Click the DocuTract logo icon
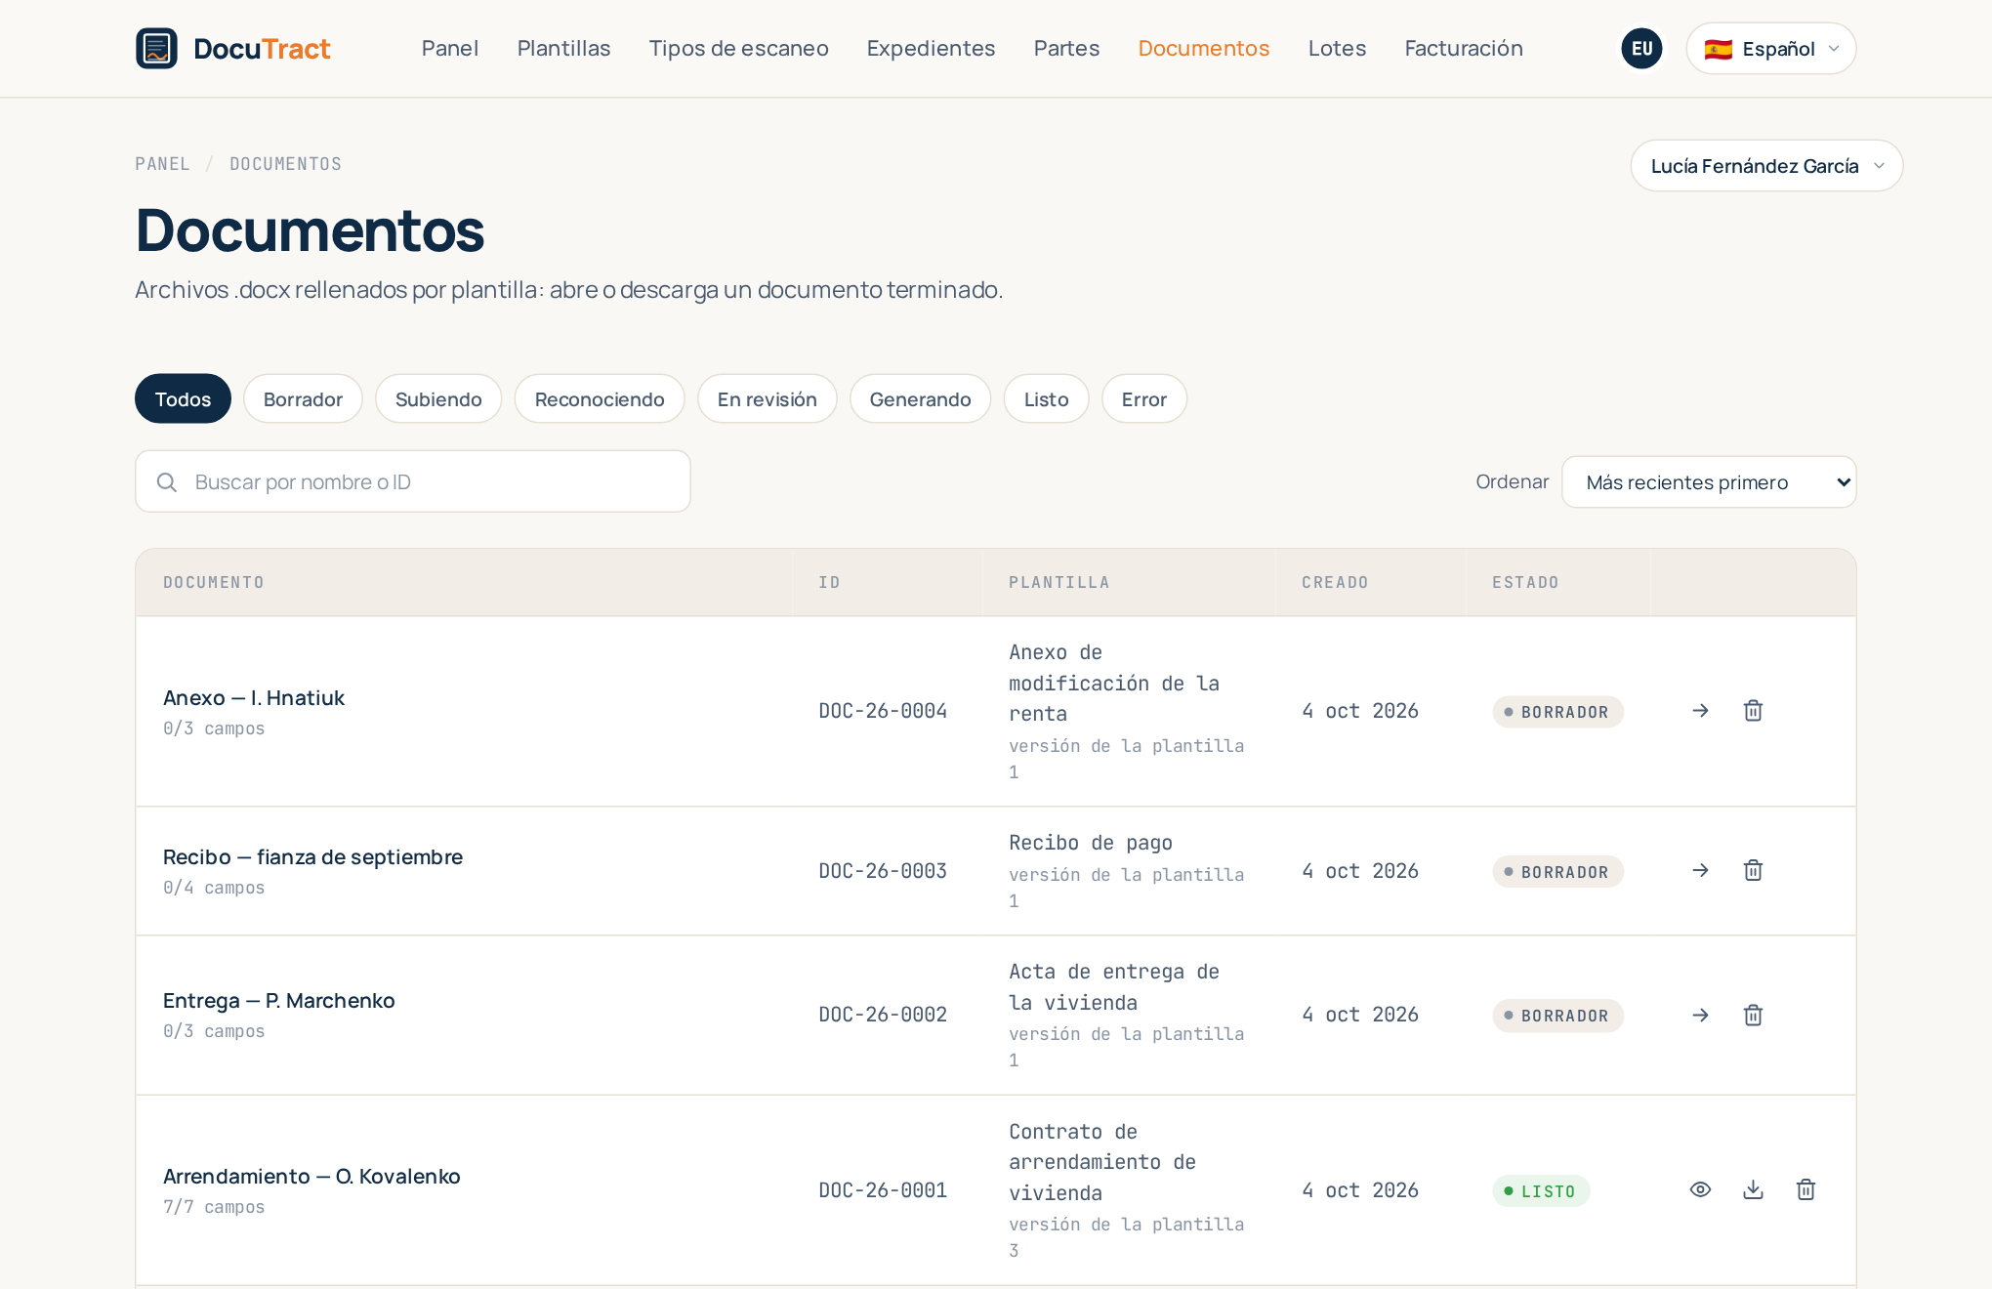Viewport: 1992px width, 1289px height. [x=156, y=49]
